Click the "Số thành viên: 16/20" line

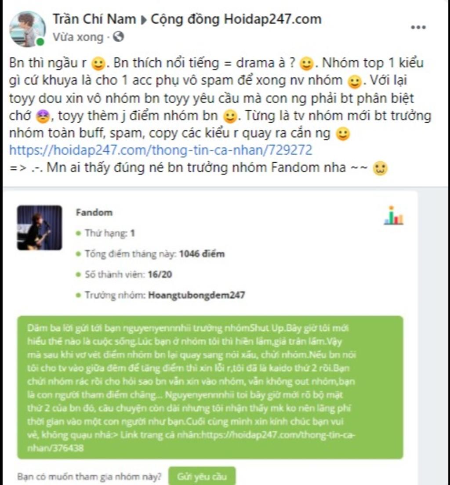coord(124,275)
